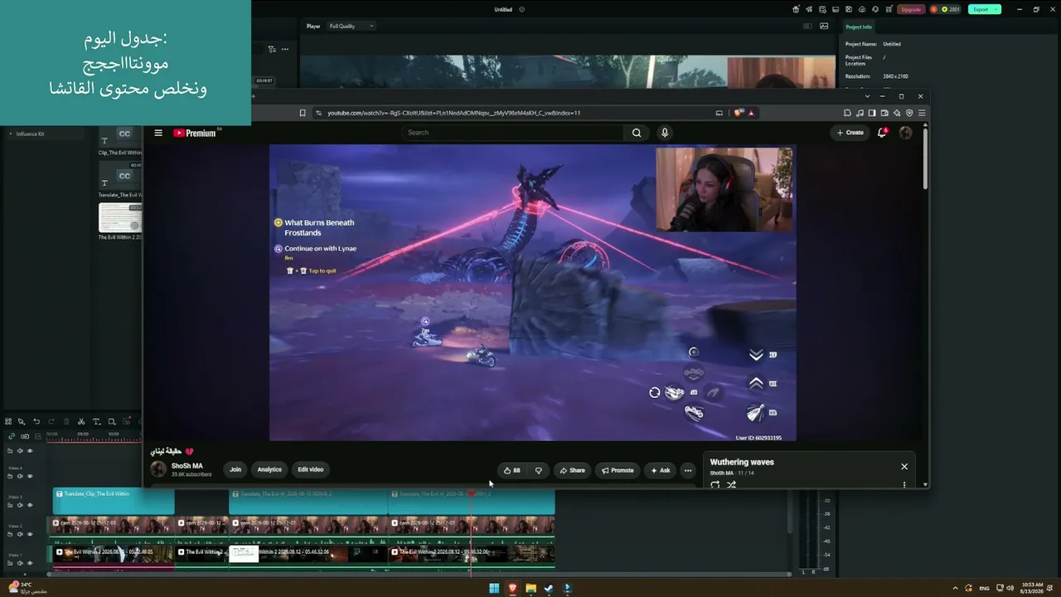Click the browser address bar URL
The width and height of the screenshot is (1061, 597).
(x=453, y=113)
